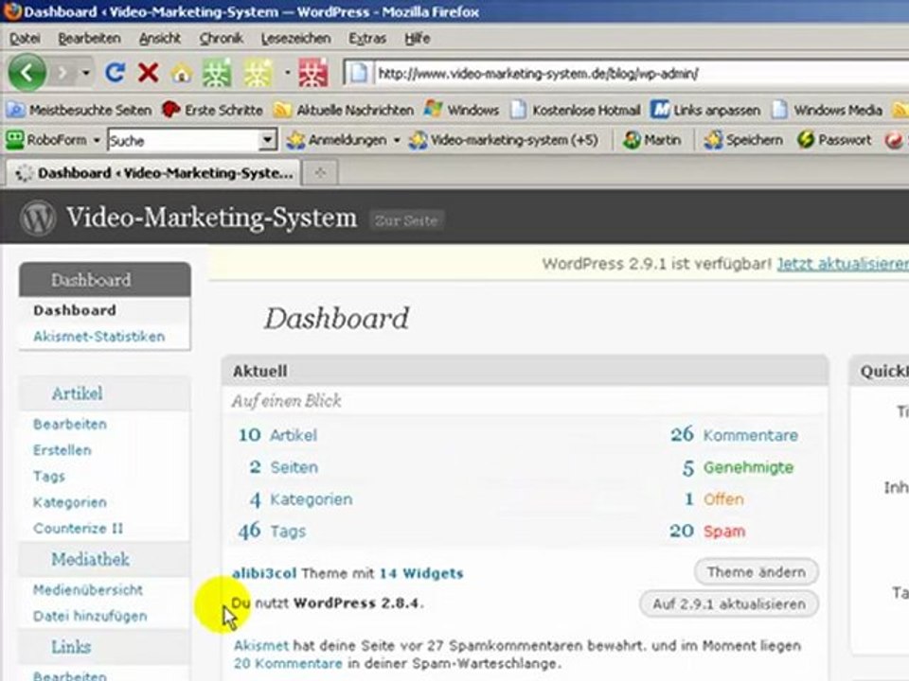Screen dimensions: 909x681
Task: Open Counterize II sidebar link
Action: [79, 528]
